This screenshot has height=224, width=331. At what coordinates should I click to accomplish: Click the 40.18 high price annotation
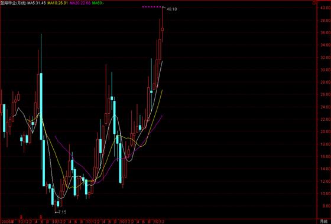pyautogui.click(x=171, y=9)
